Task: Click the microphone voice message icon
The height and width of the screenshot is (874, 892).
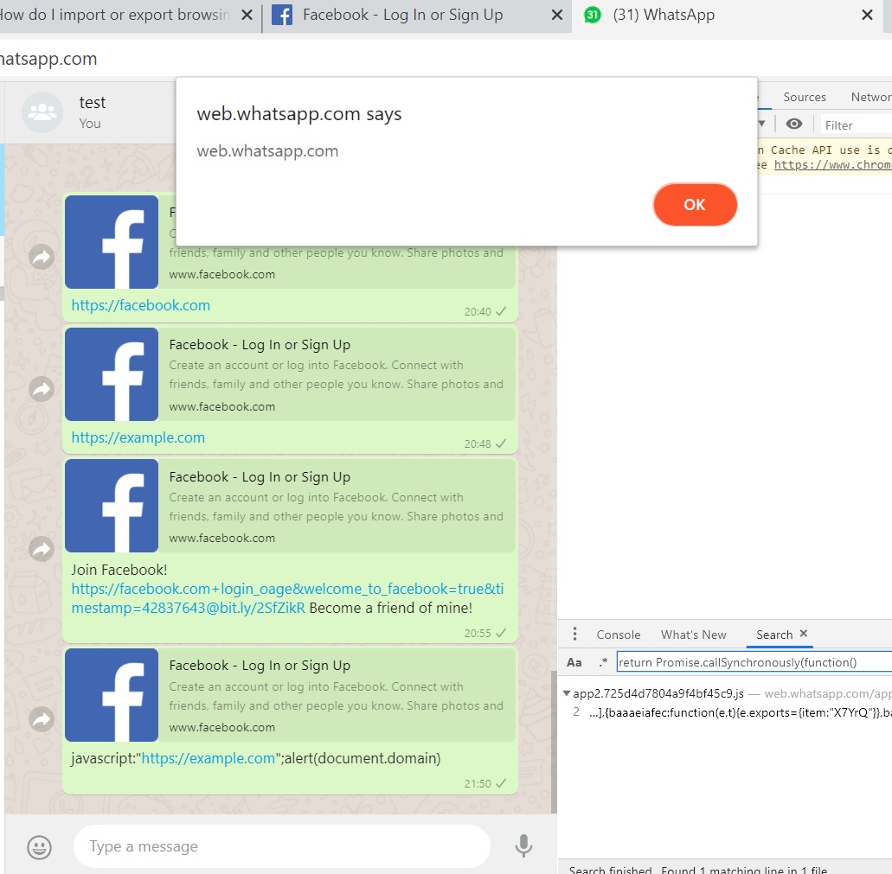Action: coord(523,846)
